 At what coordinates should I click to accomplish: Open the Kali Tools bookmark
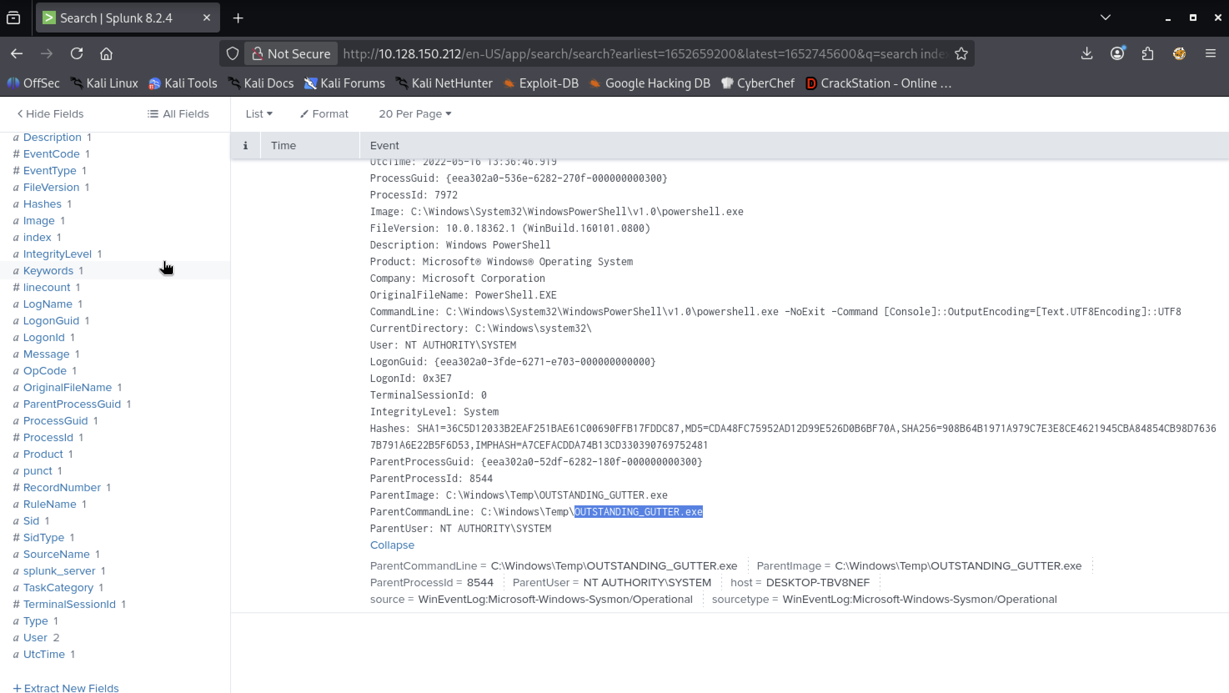[x=183, y=83]
